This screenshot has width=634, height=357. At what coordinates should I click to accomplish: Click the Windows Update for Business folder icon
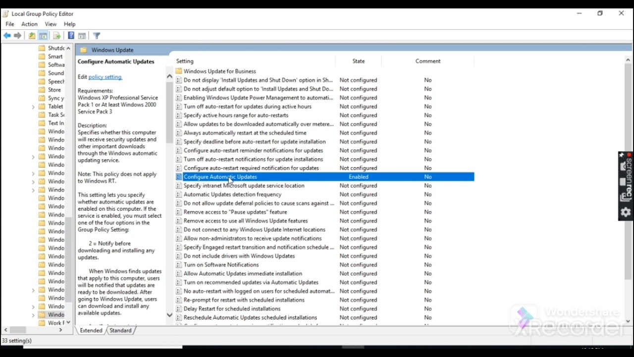click(179, 71)
